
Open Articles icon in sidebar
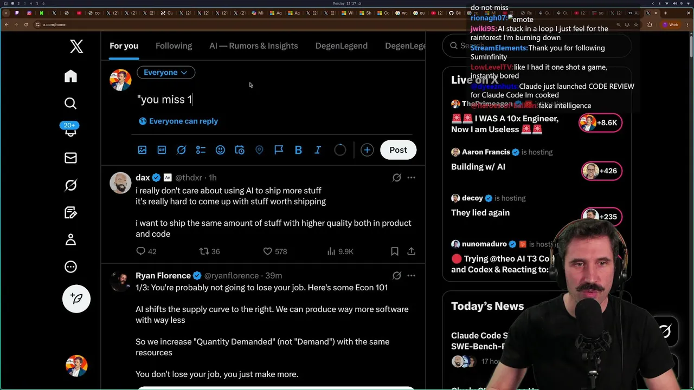click(x=70, y=212)
